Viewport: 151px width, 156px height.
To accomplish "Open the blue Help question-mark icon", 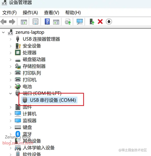I will click(47, 21).
